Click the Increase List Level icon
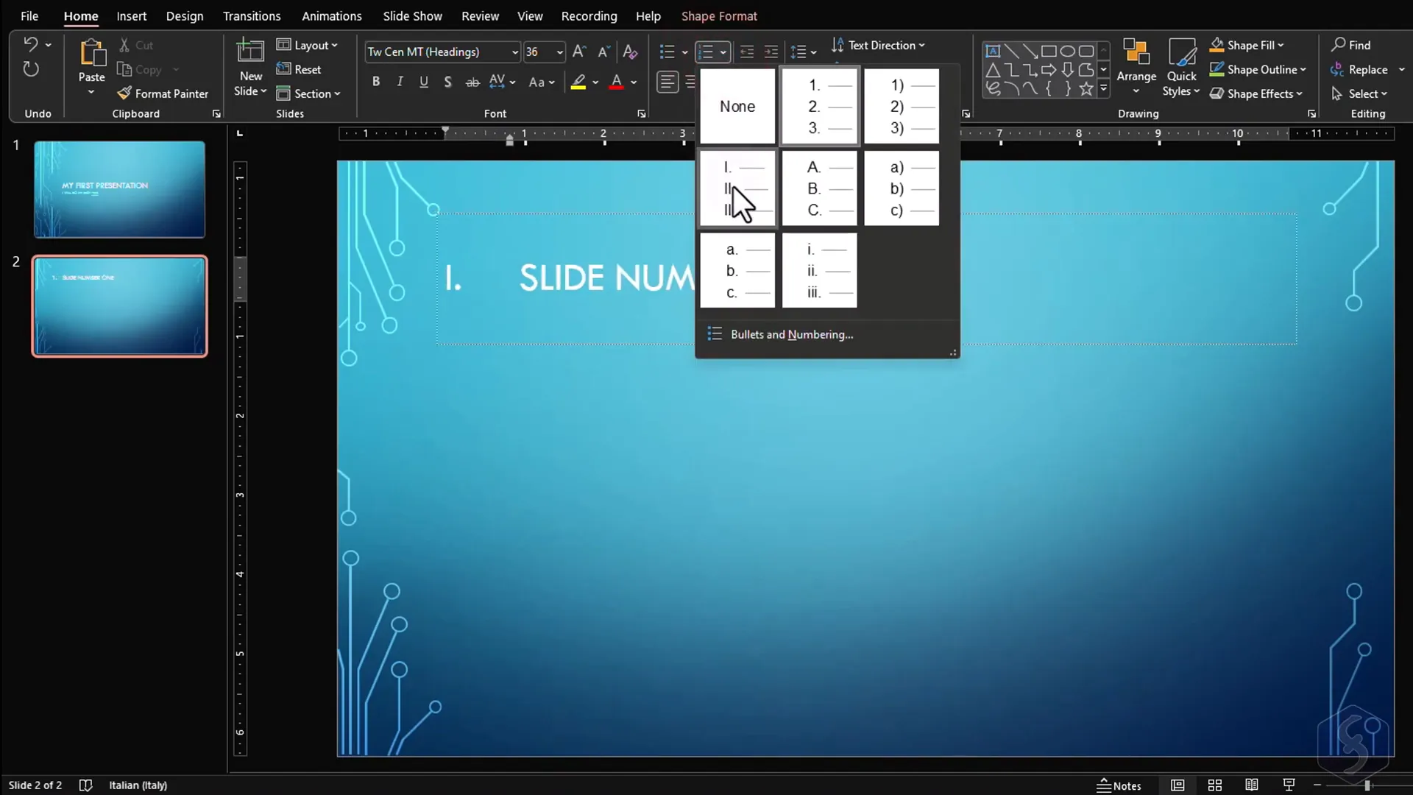The height and width of the screenshot is (795, 1413). point(771,52)
